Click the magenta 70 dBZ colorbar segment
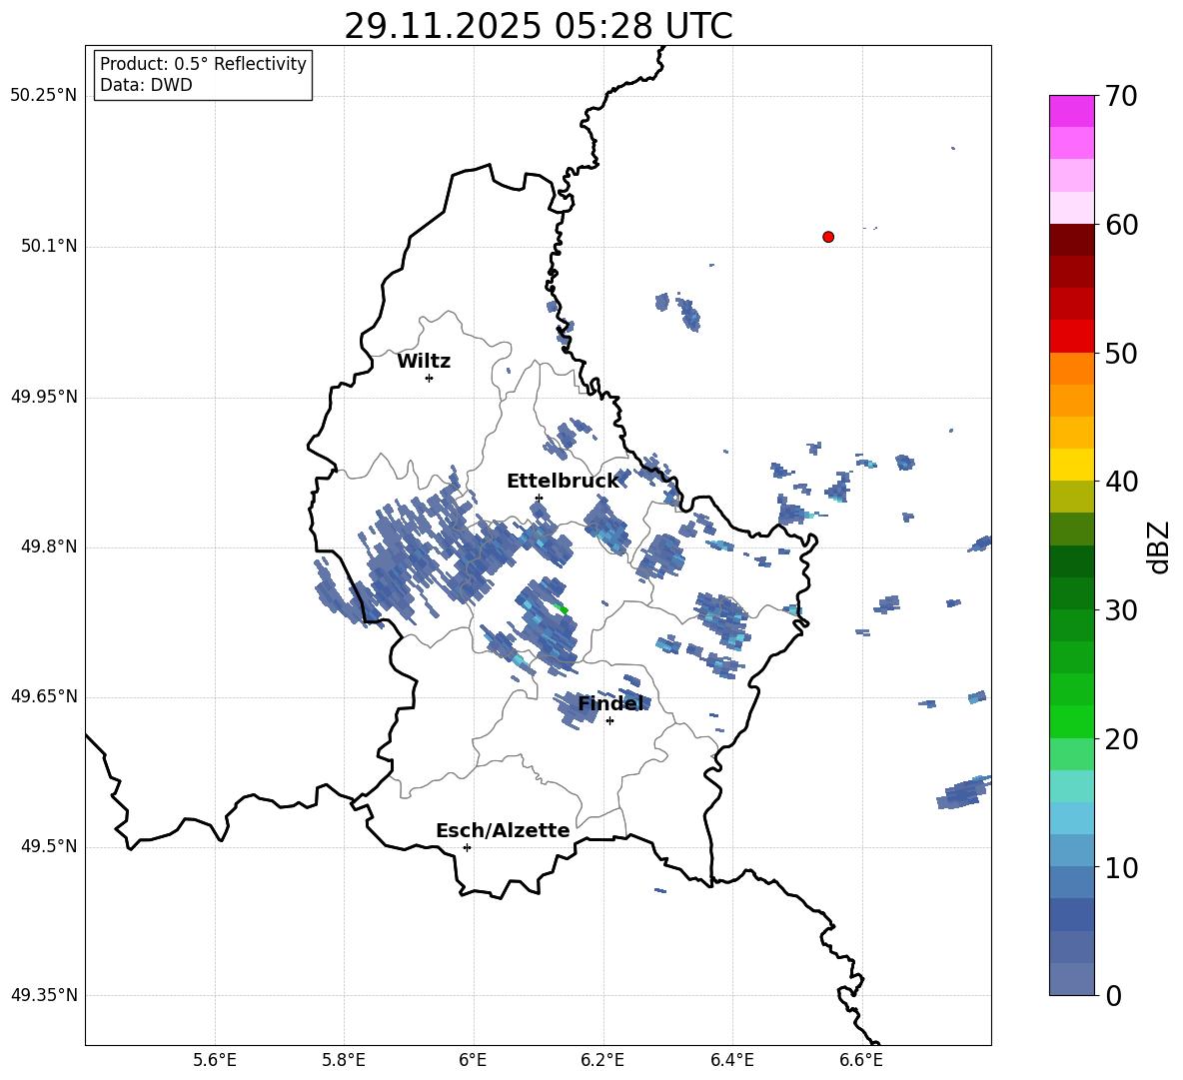The width and height of the screenshot is (1183, 1080). (x=1072, y=111)
